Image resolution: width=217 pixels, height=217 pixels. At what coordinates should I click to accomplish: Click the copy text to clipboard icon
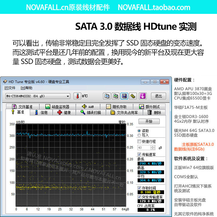[107, 96]
